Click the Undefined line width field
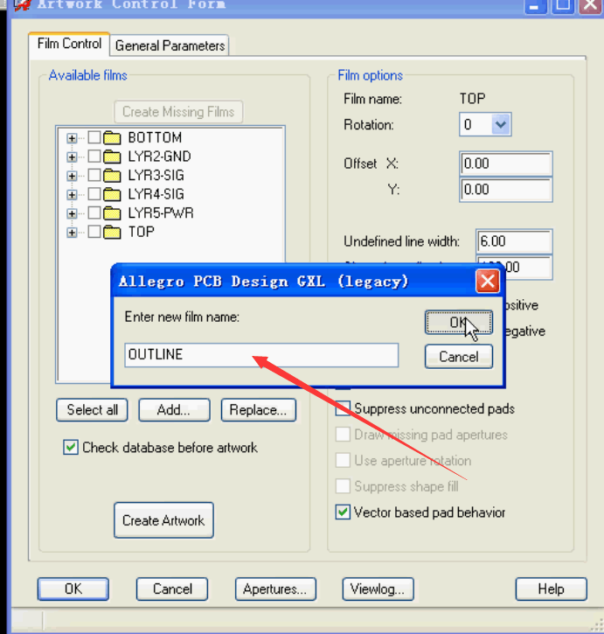 [514, 241]
